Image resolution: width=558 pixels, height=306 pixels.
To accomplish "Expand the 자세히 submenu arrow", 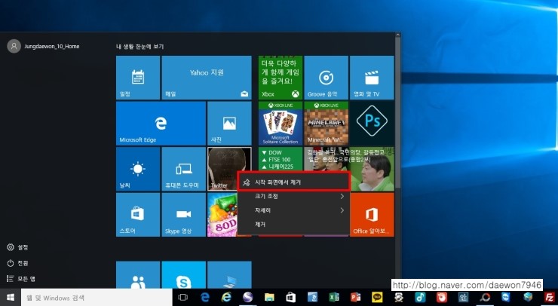I will point(342,210).
